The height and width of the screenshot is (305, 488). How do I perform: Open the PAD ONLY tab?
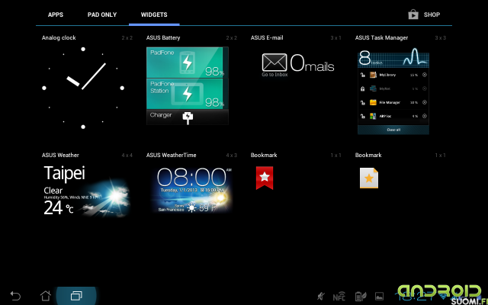coord(102,14)
